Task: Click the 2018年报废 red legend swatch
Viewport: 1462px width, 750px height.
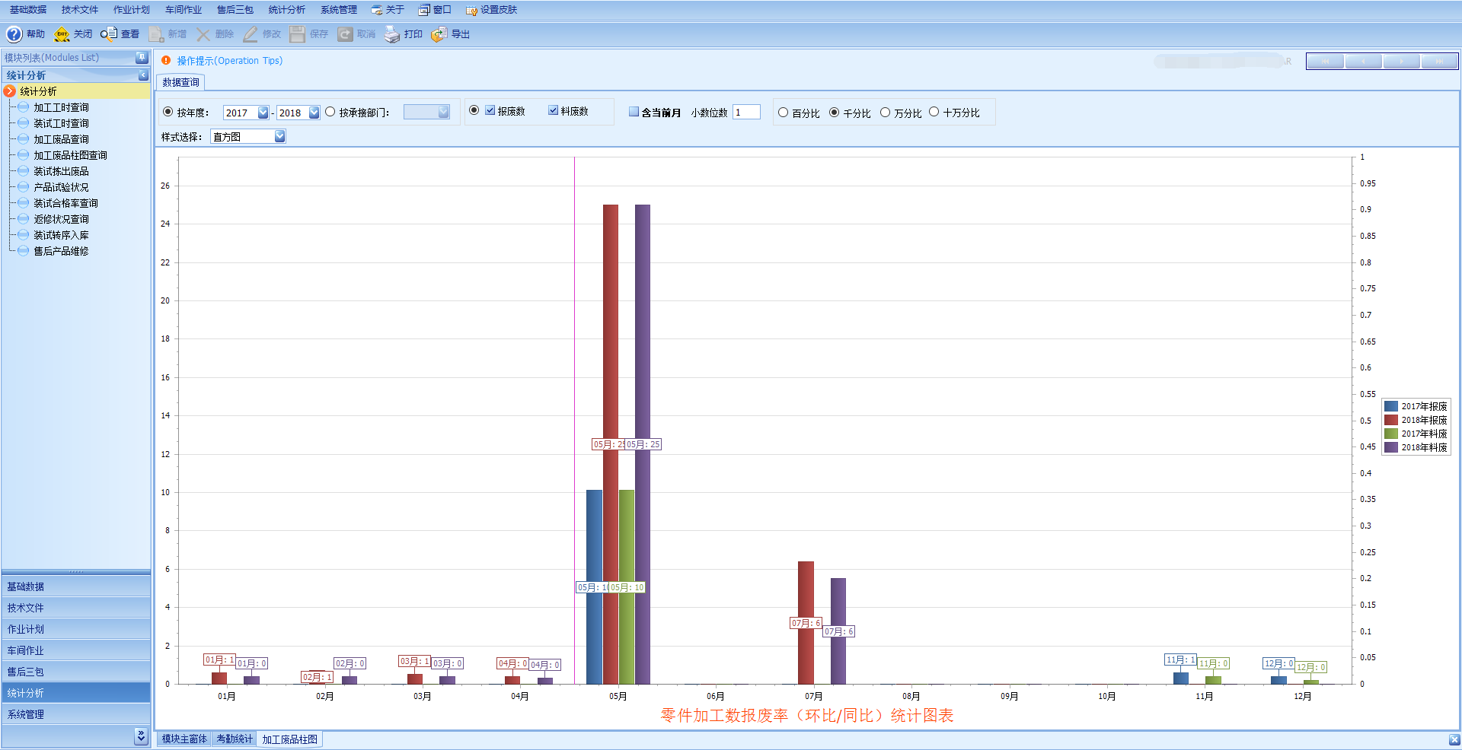Action: point(1391,420)
